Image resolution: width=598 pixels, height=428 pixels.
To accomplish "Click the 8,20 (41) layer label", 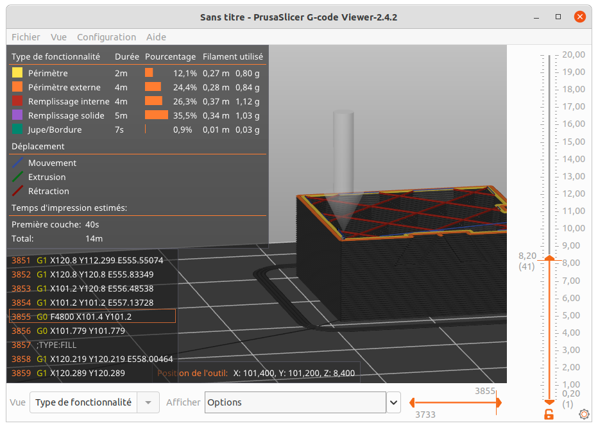I will pos(527,261).
